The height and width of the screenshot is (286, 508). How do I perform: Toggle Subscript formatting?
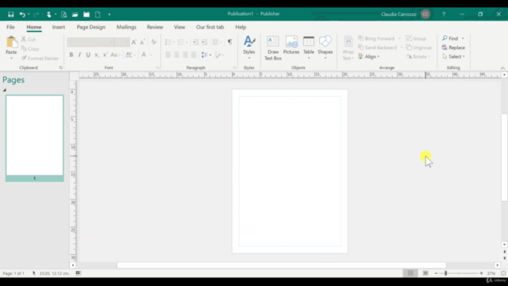click(97, 55)
